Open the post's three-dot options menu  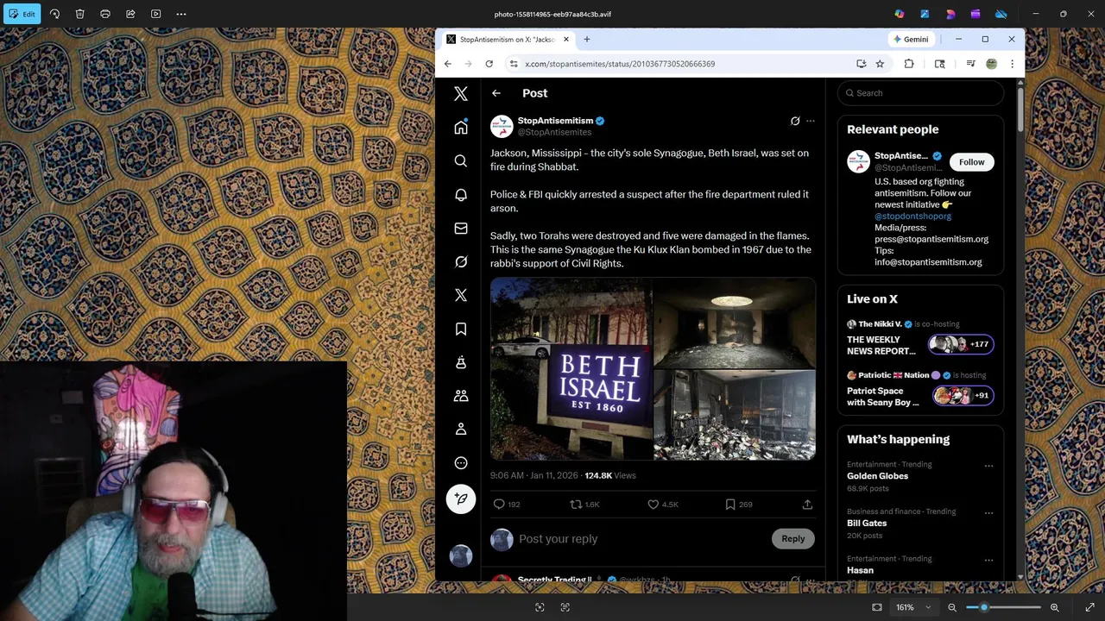(x=810, y=121)
